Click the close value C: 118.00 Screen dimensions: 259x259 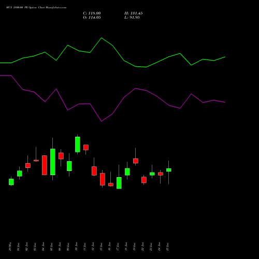point(92,13)
